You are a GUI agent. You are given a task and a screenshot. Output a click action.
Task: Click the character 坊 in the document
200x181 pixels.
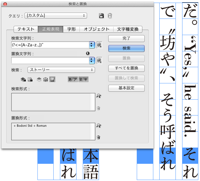pyautogui.click(x=168, y=42)
